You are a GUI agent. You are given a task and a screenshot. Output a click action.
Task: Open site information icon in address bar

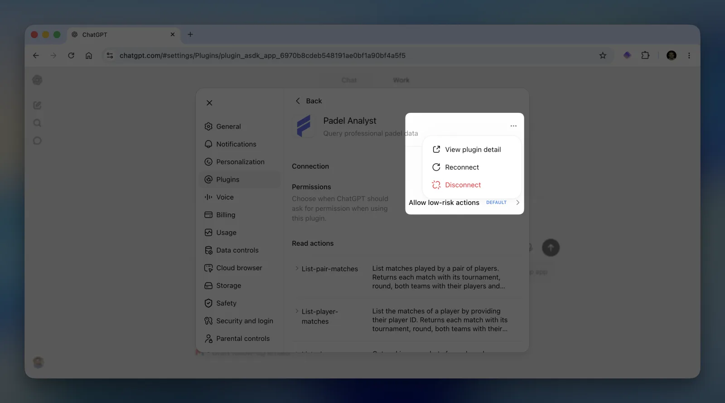[110, 55]
